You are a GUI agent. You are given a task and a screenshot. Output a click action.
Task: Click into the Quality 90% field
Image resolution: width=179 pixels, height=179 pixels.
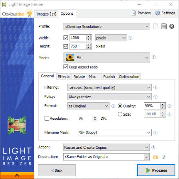152,106
